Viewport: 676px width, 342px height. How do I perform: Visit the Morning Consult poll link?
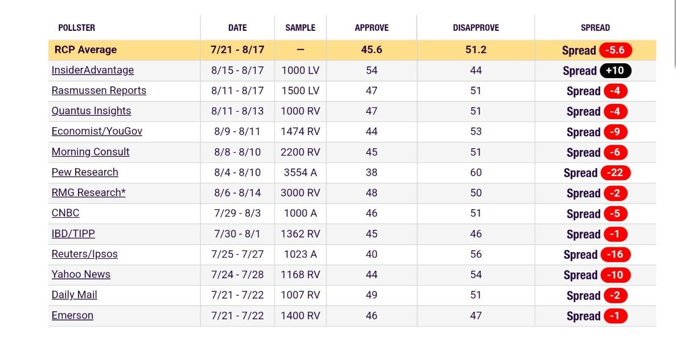(91, 152)
